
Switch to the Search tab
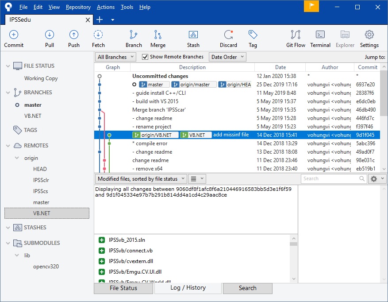click(x=247, y=288)
